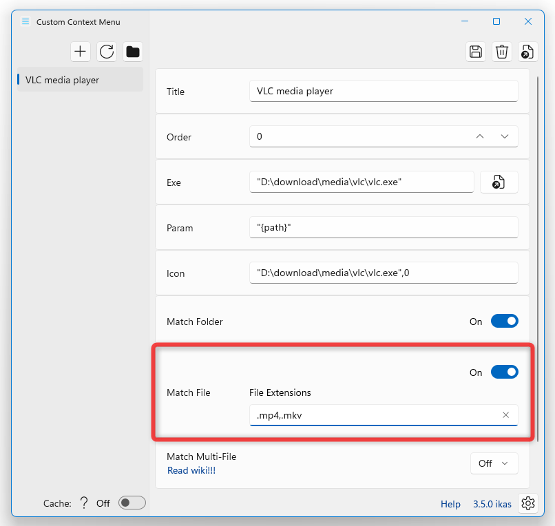Delete the current menu item
The width and height of the screenshot is (555, 526).
pos(502,52)
